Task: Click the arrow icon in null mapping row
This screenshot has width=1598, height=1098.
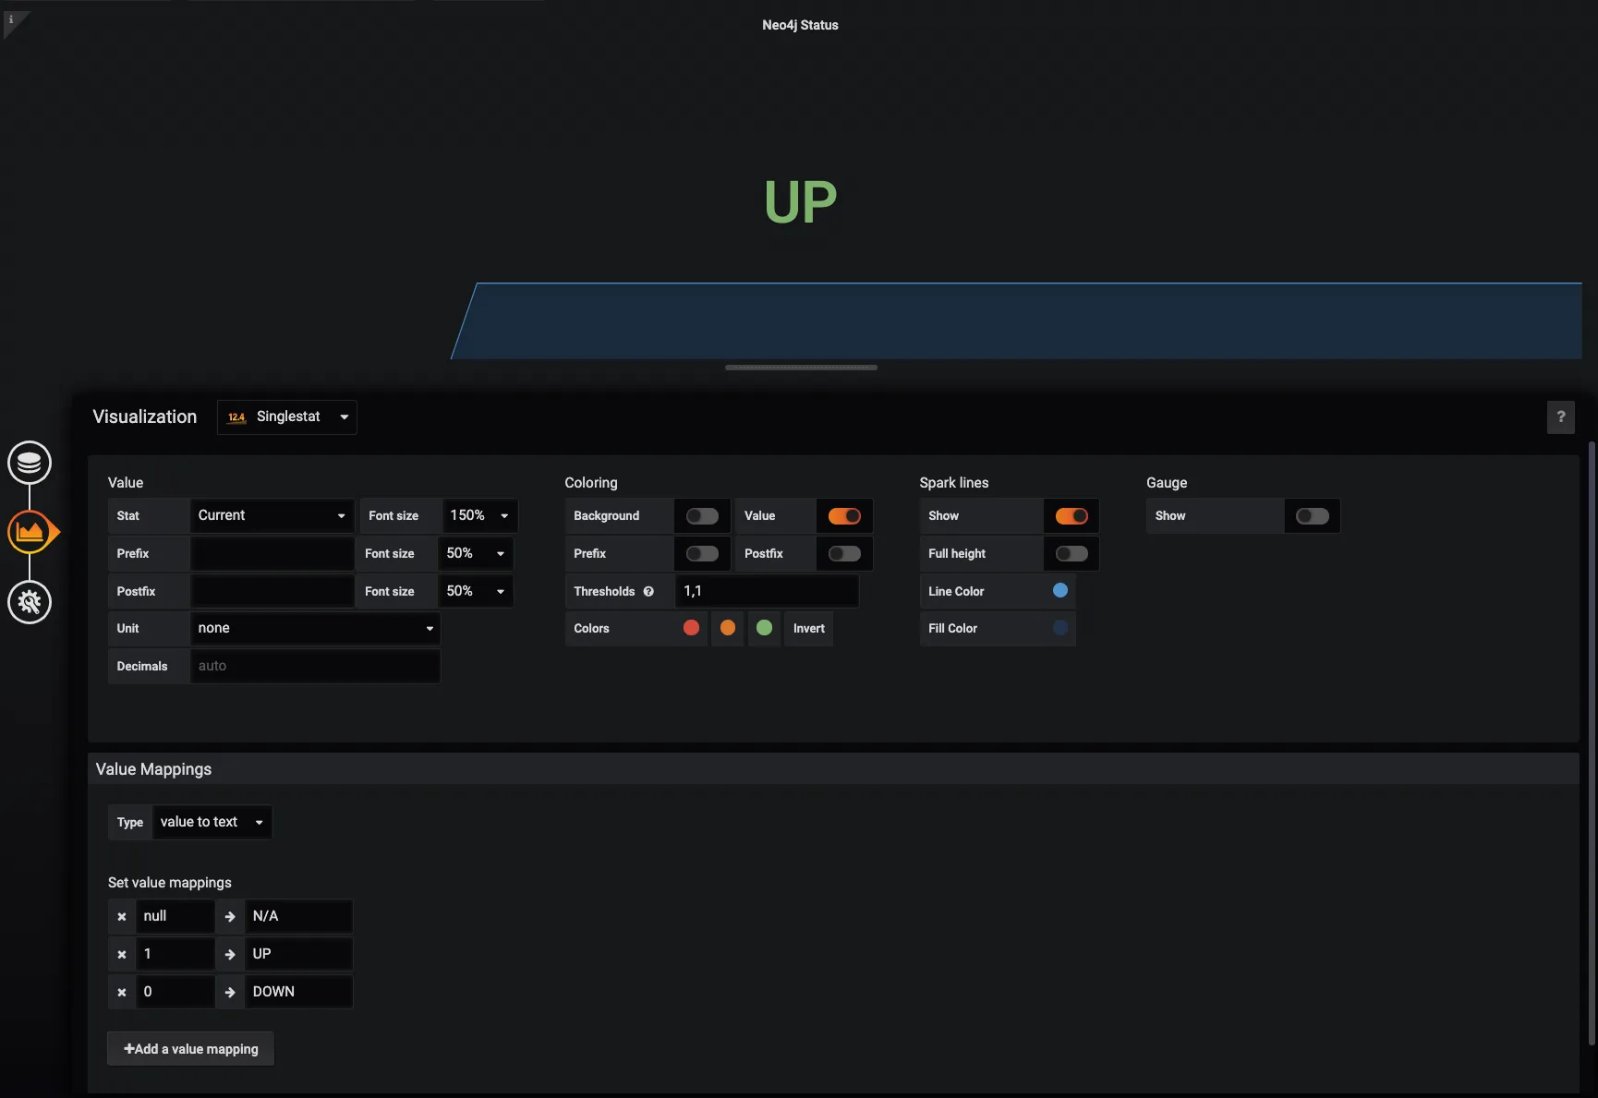Action: (x=230, y=916)
